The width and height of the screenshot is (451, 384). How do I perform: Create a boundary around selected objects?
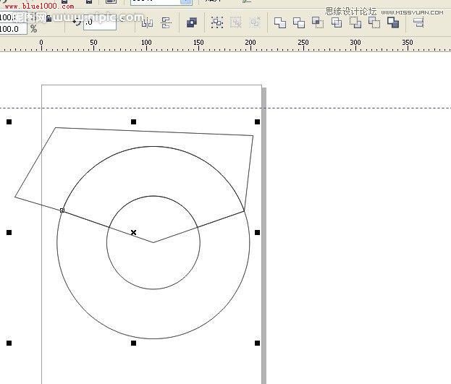point(393,23)
